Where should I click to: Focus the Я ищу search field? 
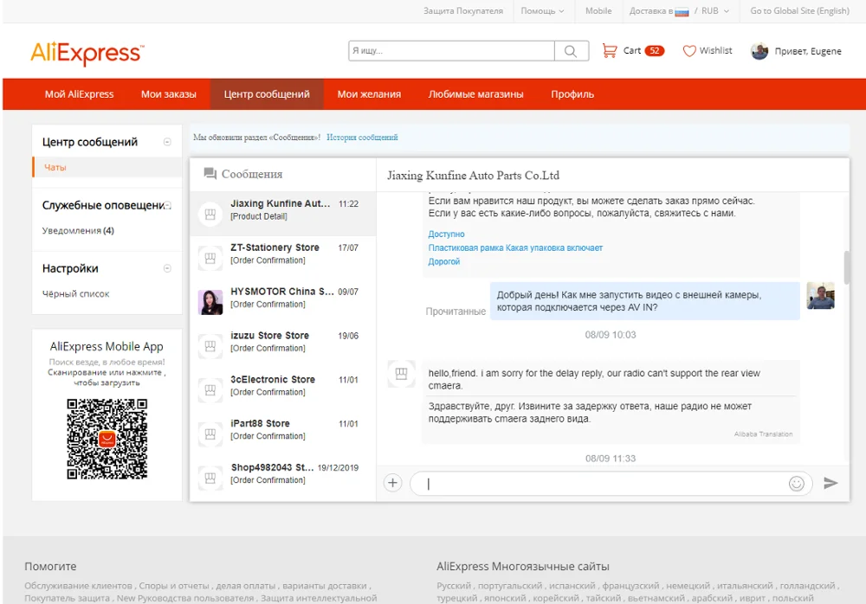click(x=451, y=51)
